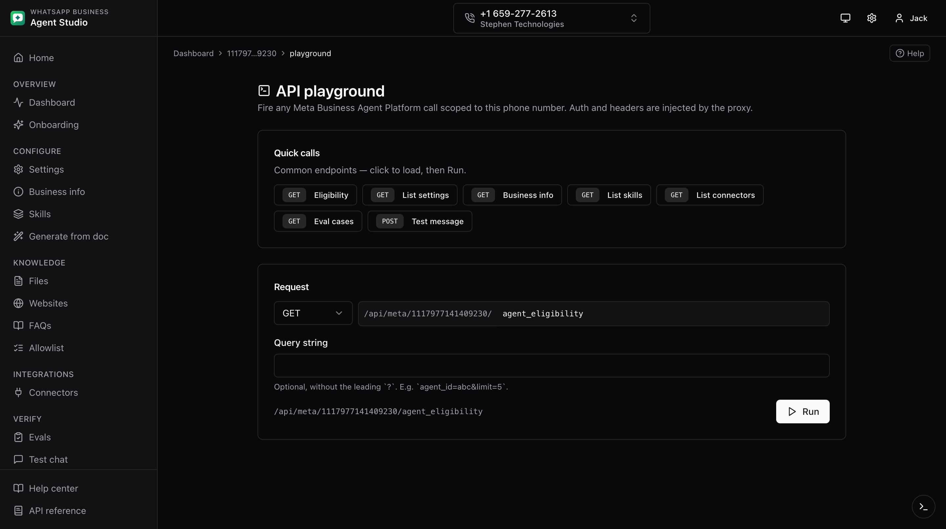Open the display mode monitor icon
The width and height of the screenshot is (946, 529).
pyautogui.click(x=845, y=18)
